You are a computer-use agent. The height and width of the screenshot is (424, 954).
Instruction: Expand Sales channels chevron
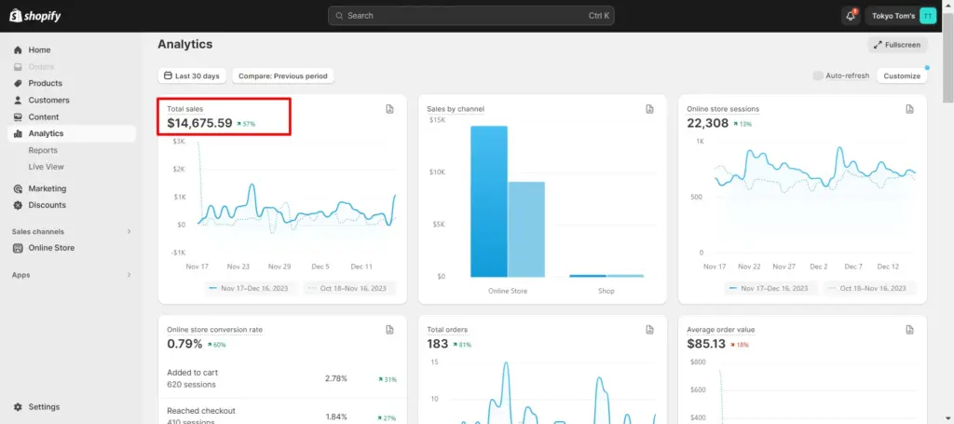pyautogui.click(x=129, y=232)
